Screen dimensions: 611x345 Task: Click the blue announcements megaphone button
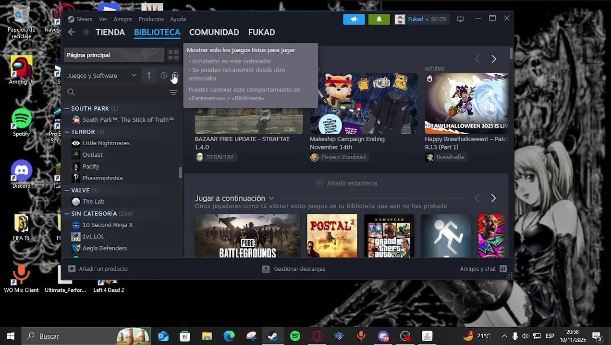pyautogui.click(x=354, y=19)
